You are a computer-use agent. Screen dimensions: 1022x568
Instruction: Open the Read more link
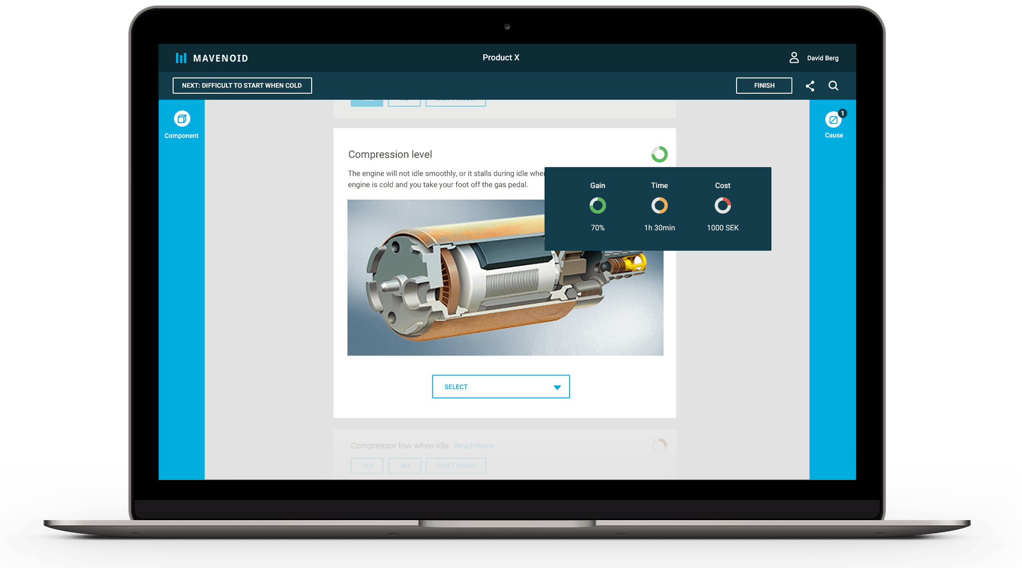(x=474, y=445)
